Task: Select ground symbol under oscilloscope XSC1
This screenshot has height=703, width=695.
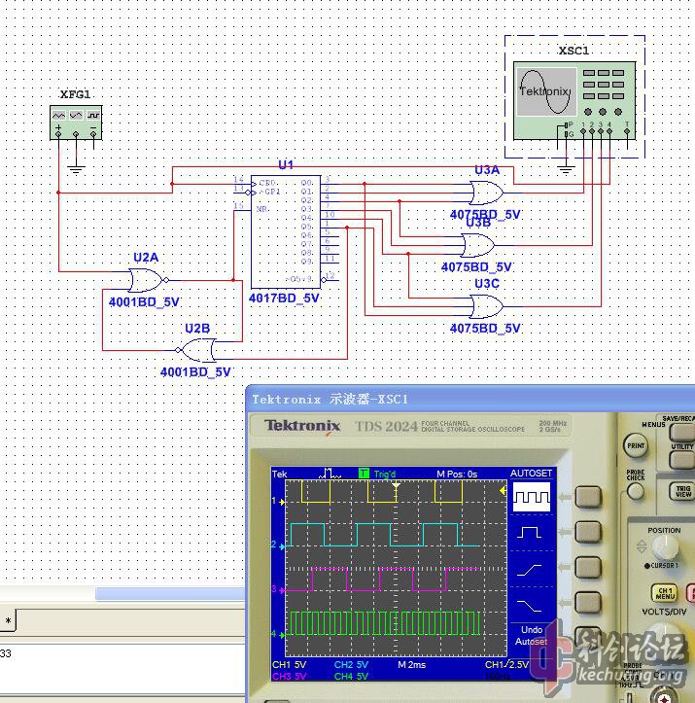Action: point(566,170)
